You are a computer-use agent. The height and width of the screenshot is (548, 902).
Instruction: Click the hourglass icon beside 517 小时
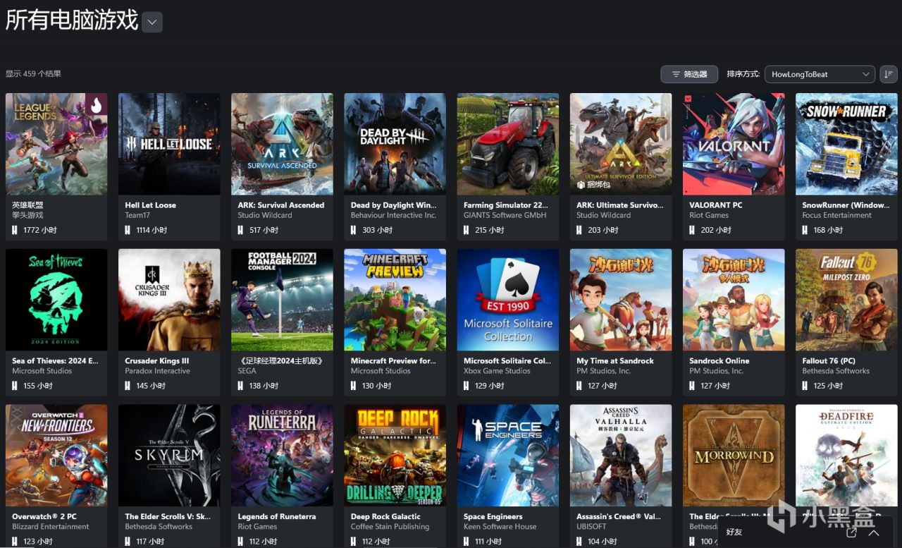pyautogui.click(x=240, y=230)
